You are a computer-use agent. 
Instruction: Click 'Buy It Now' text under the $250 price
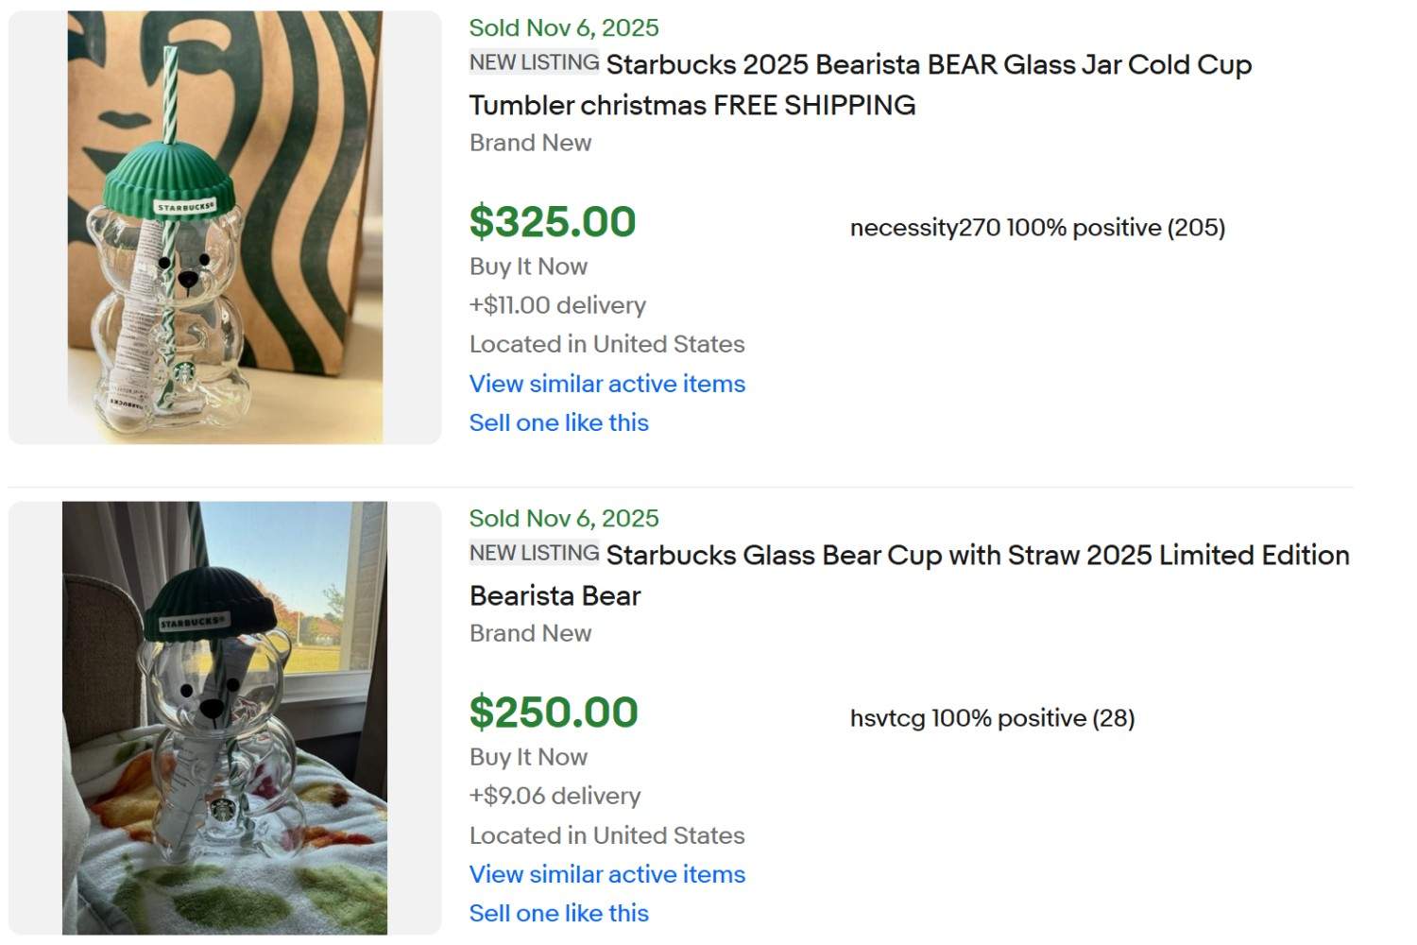pos(527,757)
